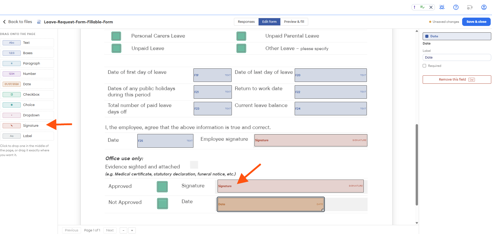Select the Unpaid Parental Leave checkbox field
492x234 pixels.
(241, 36)
